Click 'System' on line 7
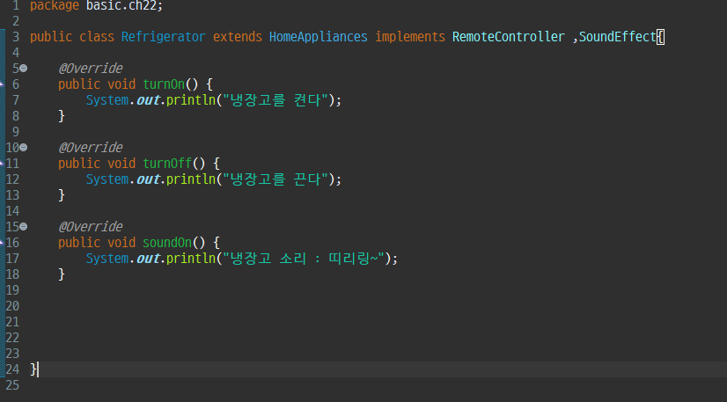The image size is (727, 402). [x=107, y=100]
